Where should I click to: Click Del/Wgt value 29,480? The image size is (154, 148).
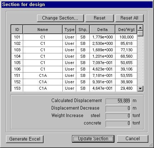(x=126, y=88)
